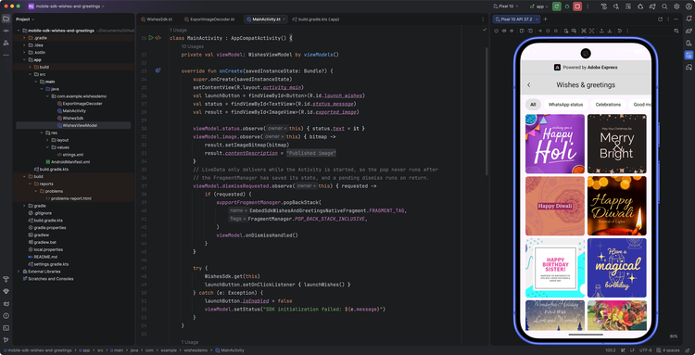Click the Debug app bug icon beside Run

[x=567, y=6]
